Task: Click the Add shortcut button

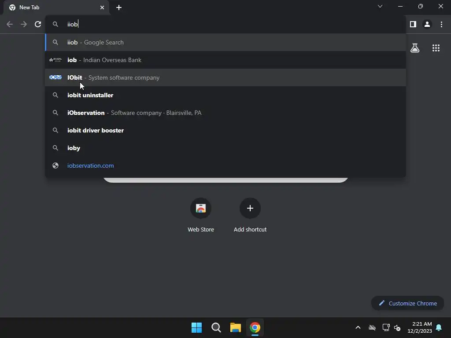Action: (x=250, y=215)
